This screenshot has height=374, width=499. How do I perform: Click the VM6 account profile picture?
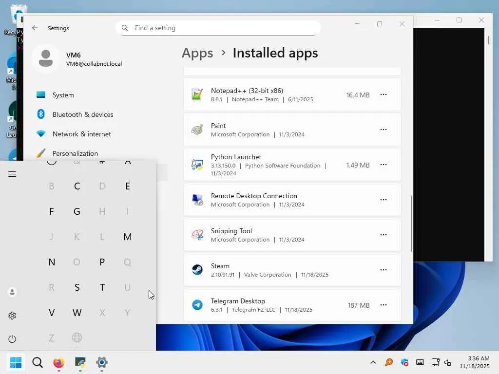(x=46, y=58)
